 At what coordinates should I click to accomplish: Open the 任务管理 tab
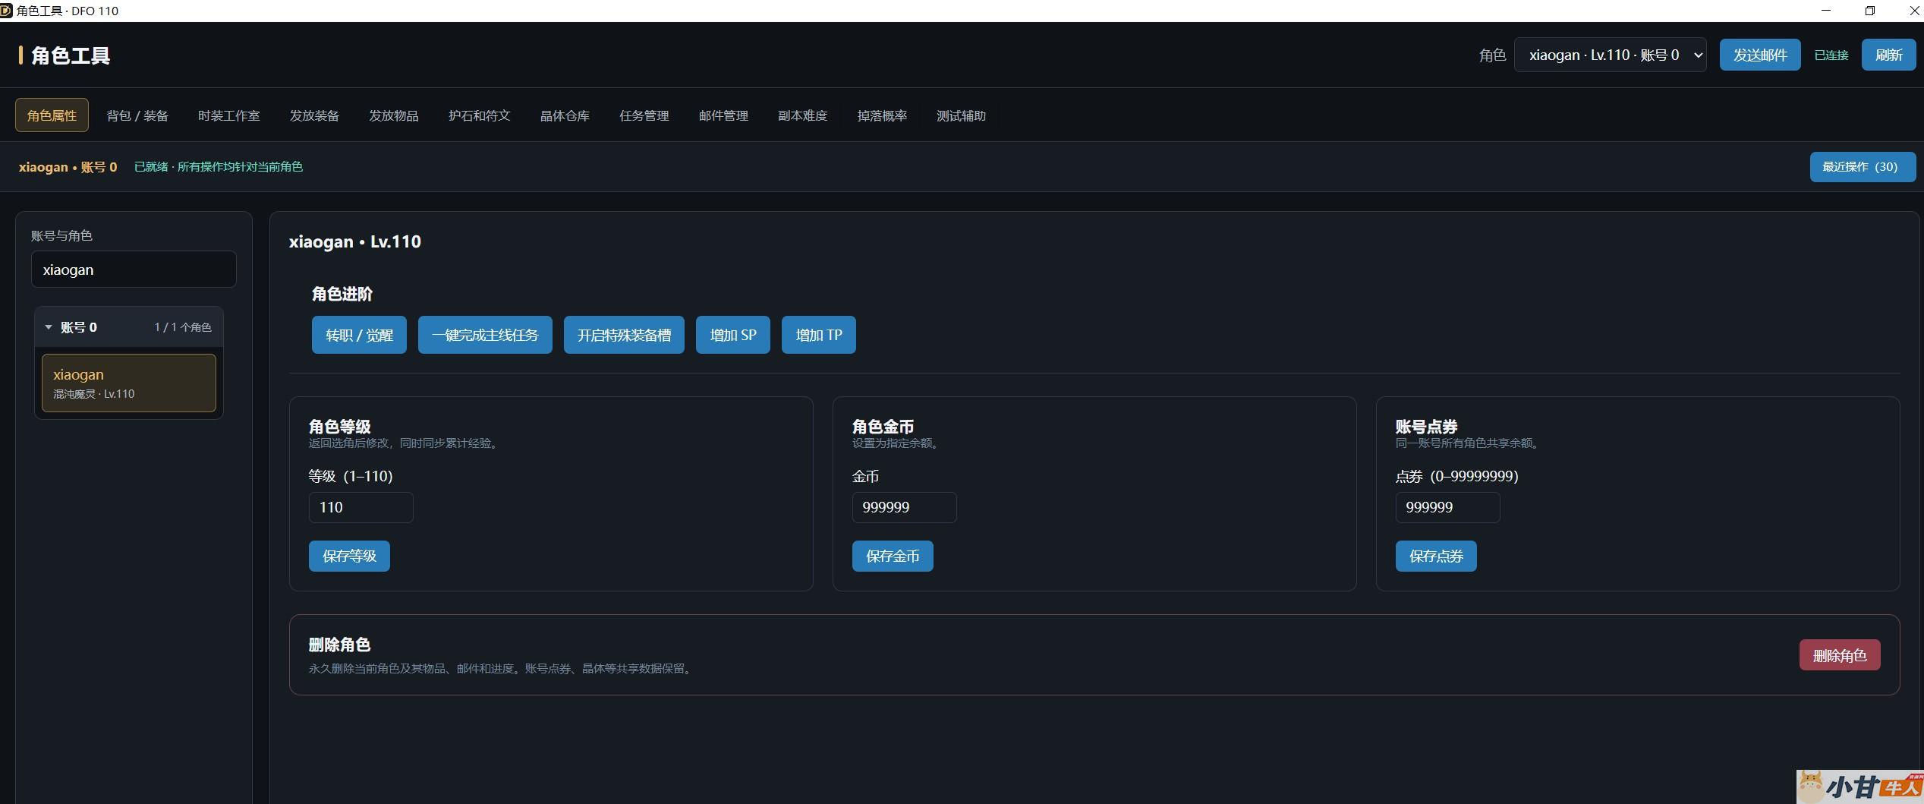[644, 115]
